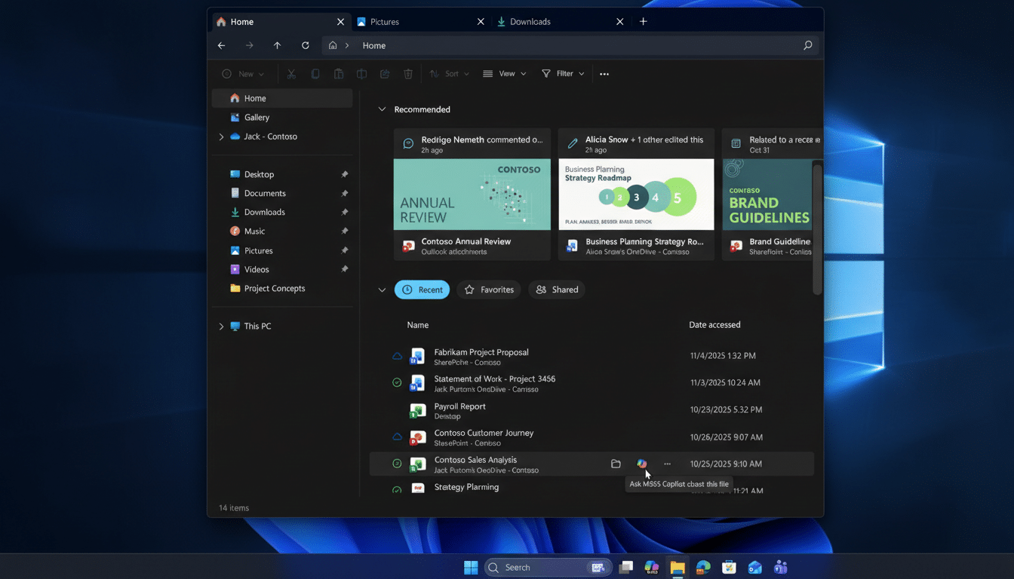The image size is (1014, 579).
Task: Open the Filter dropdown
Action: (x=562, y=73)
